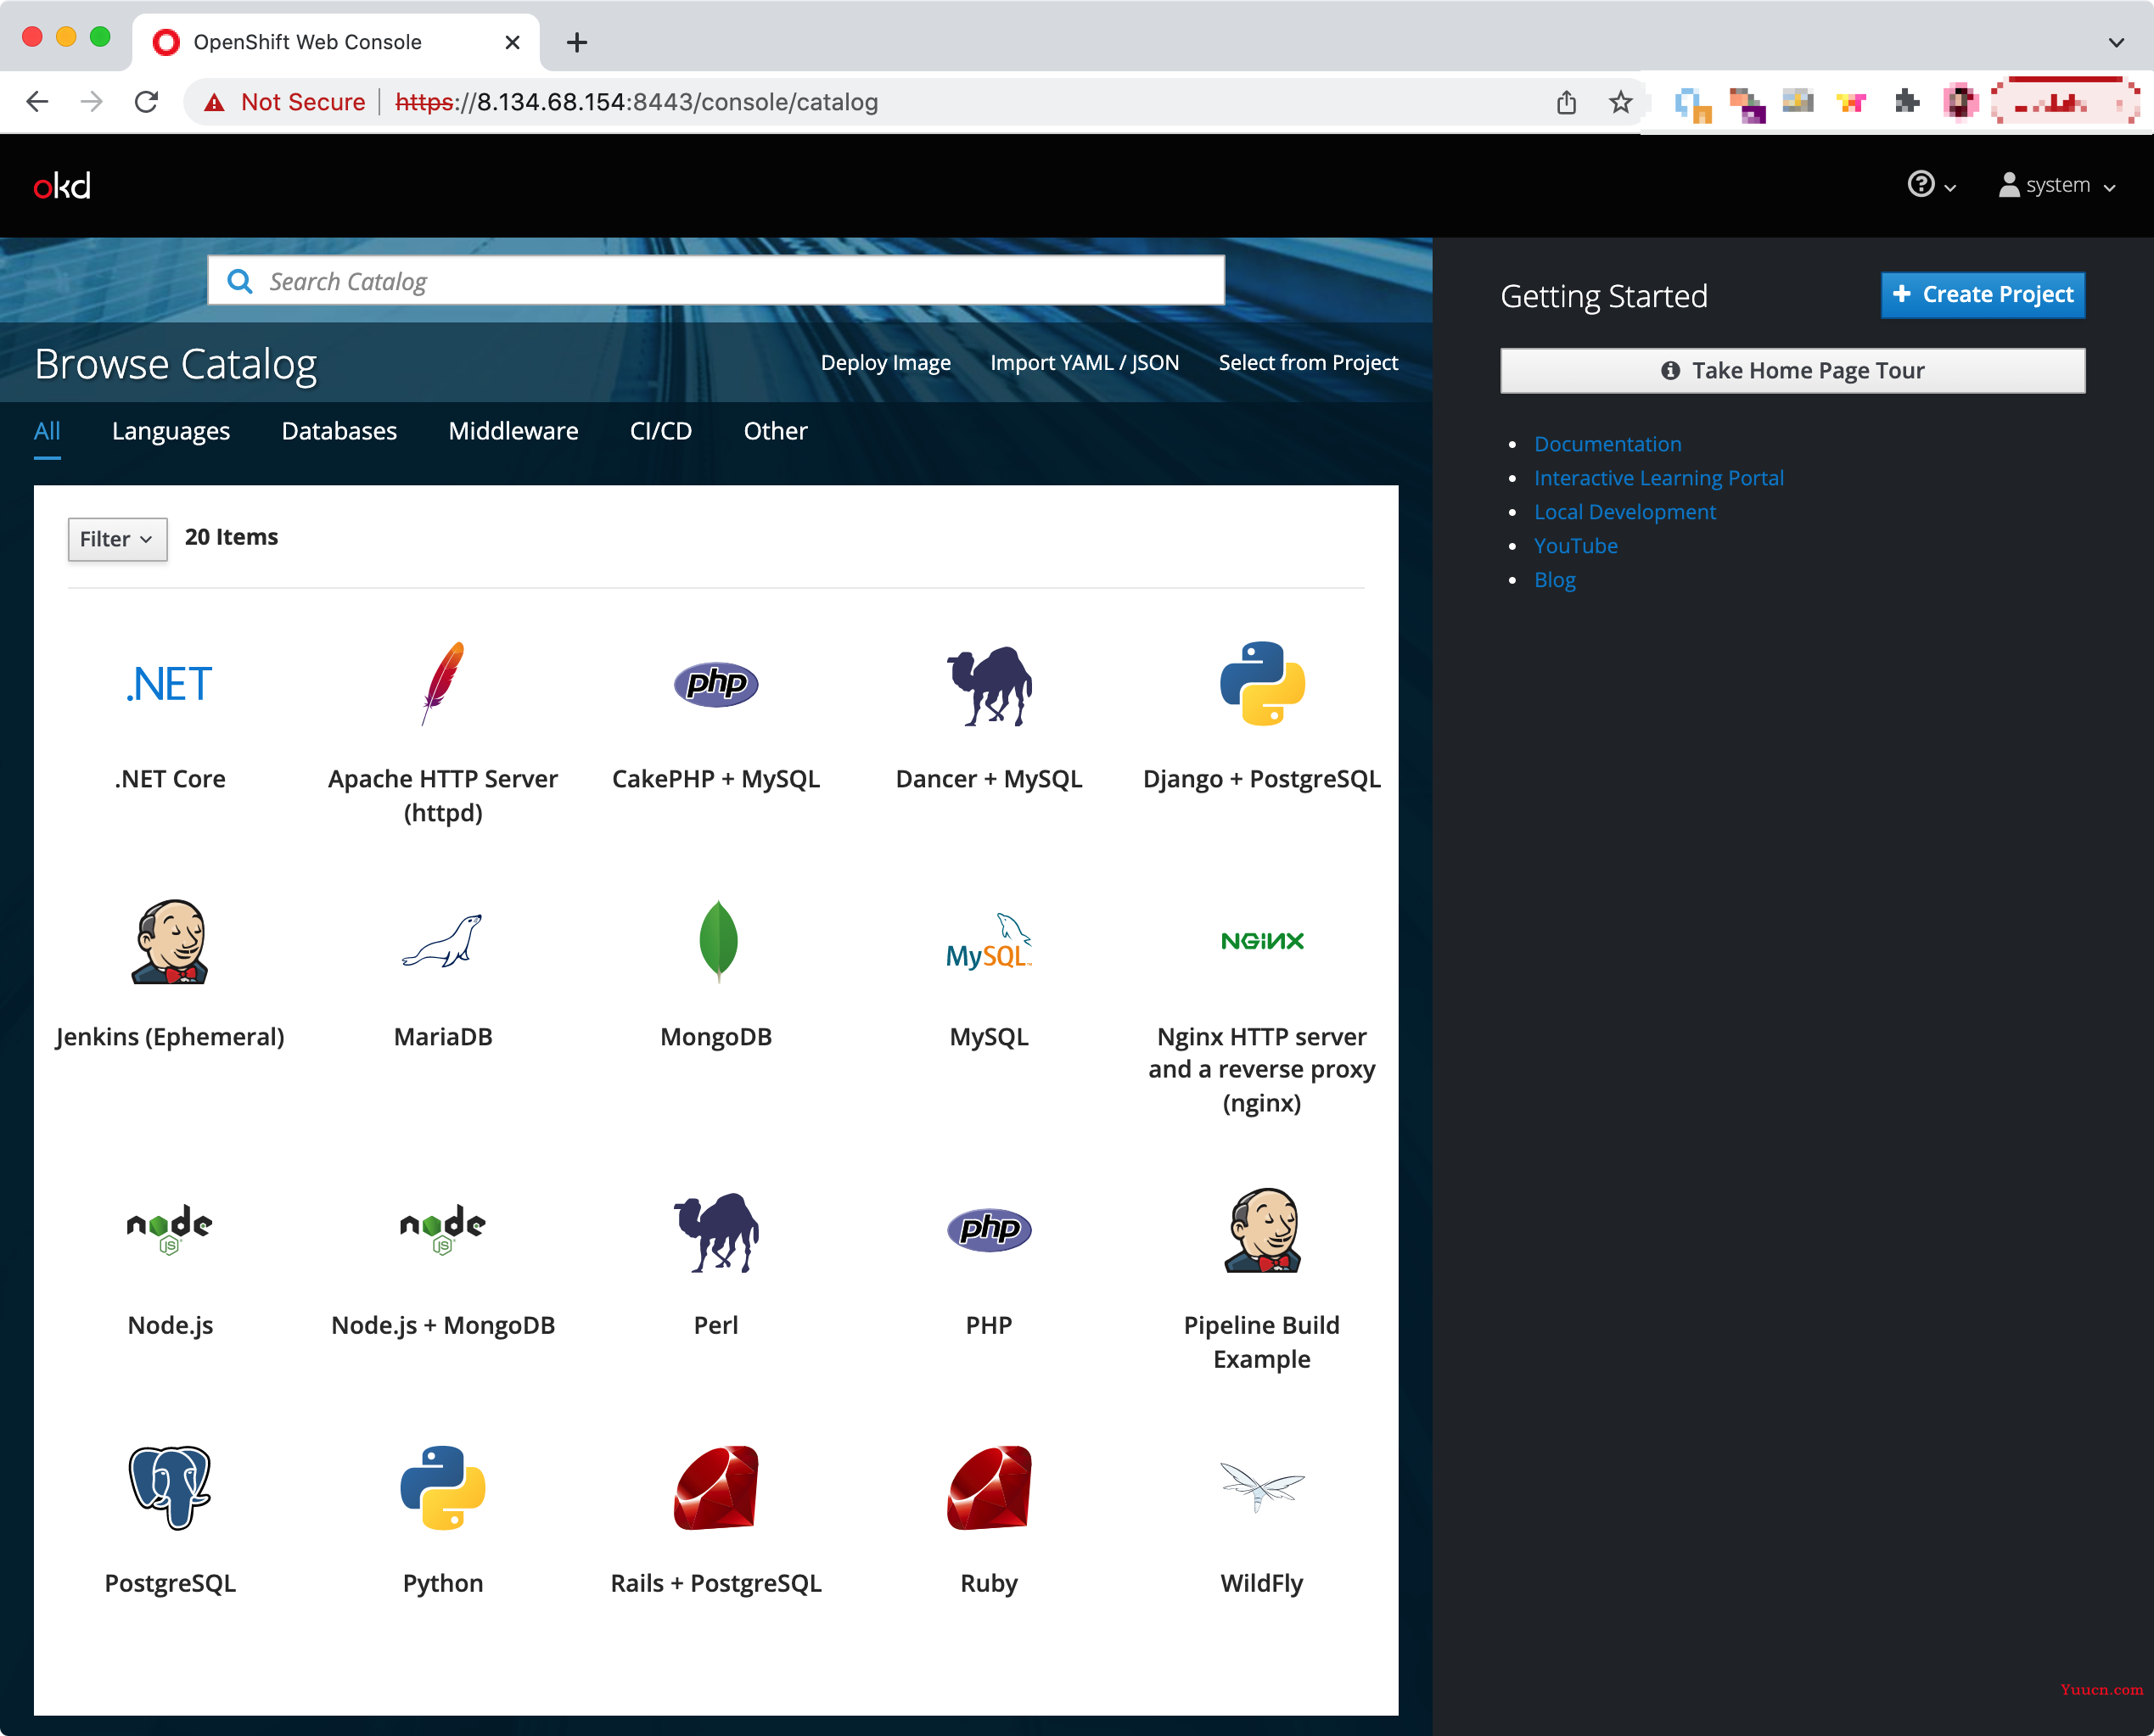Select the Nginx logo icon

coord(1262,940)
